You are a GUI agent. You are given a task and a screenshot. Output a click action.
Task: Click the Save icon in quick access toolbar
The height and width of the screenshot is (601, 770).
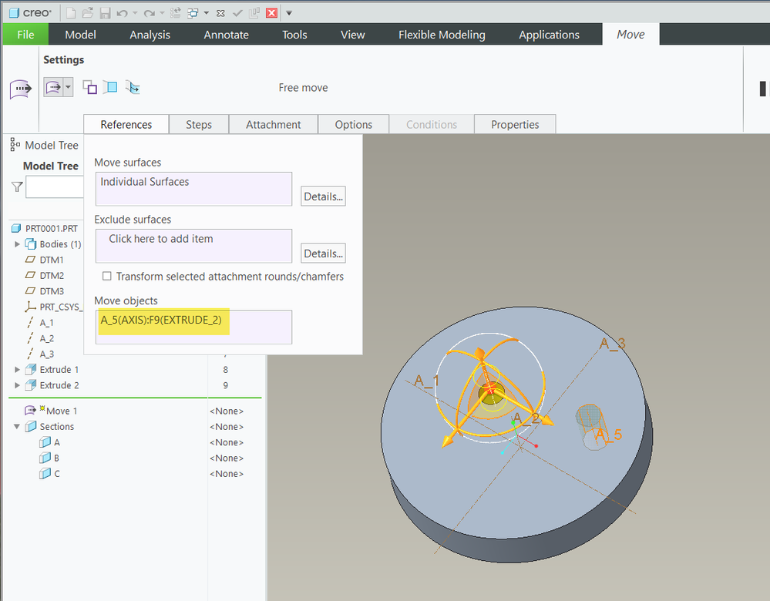pyautogui.click(x=104, y=13)
